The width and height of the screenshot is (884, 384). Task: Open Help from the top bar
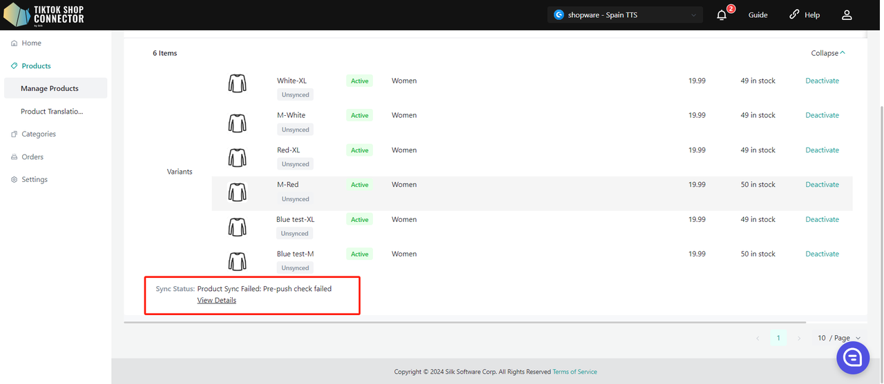[805, 15]
